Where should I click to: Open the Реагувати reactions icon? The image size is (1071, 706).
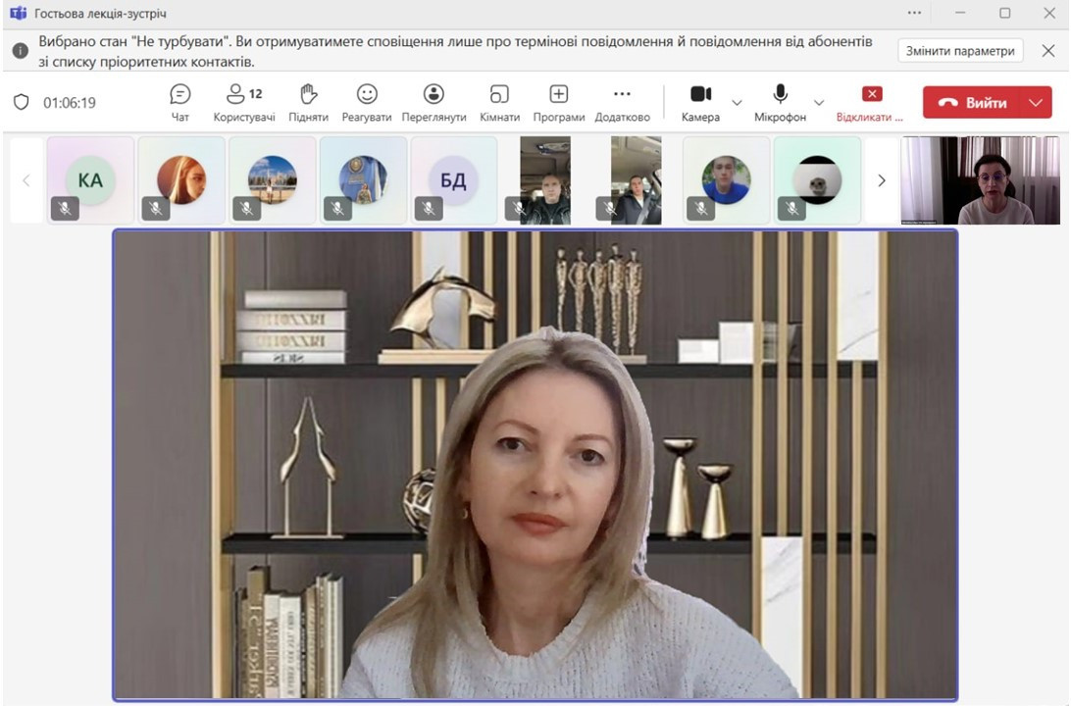click(367, 101)
